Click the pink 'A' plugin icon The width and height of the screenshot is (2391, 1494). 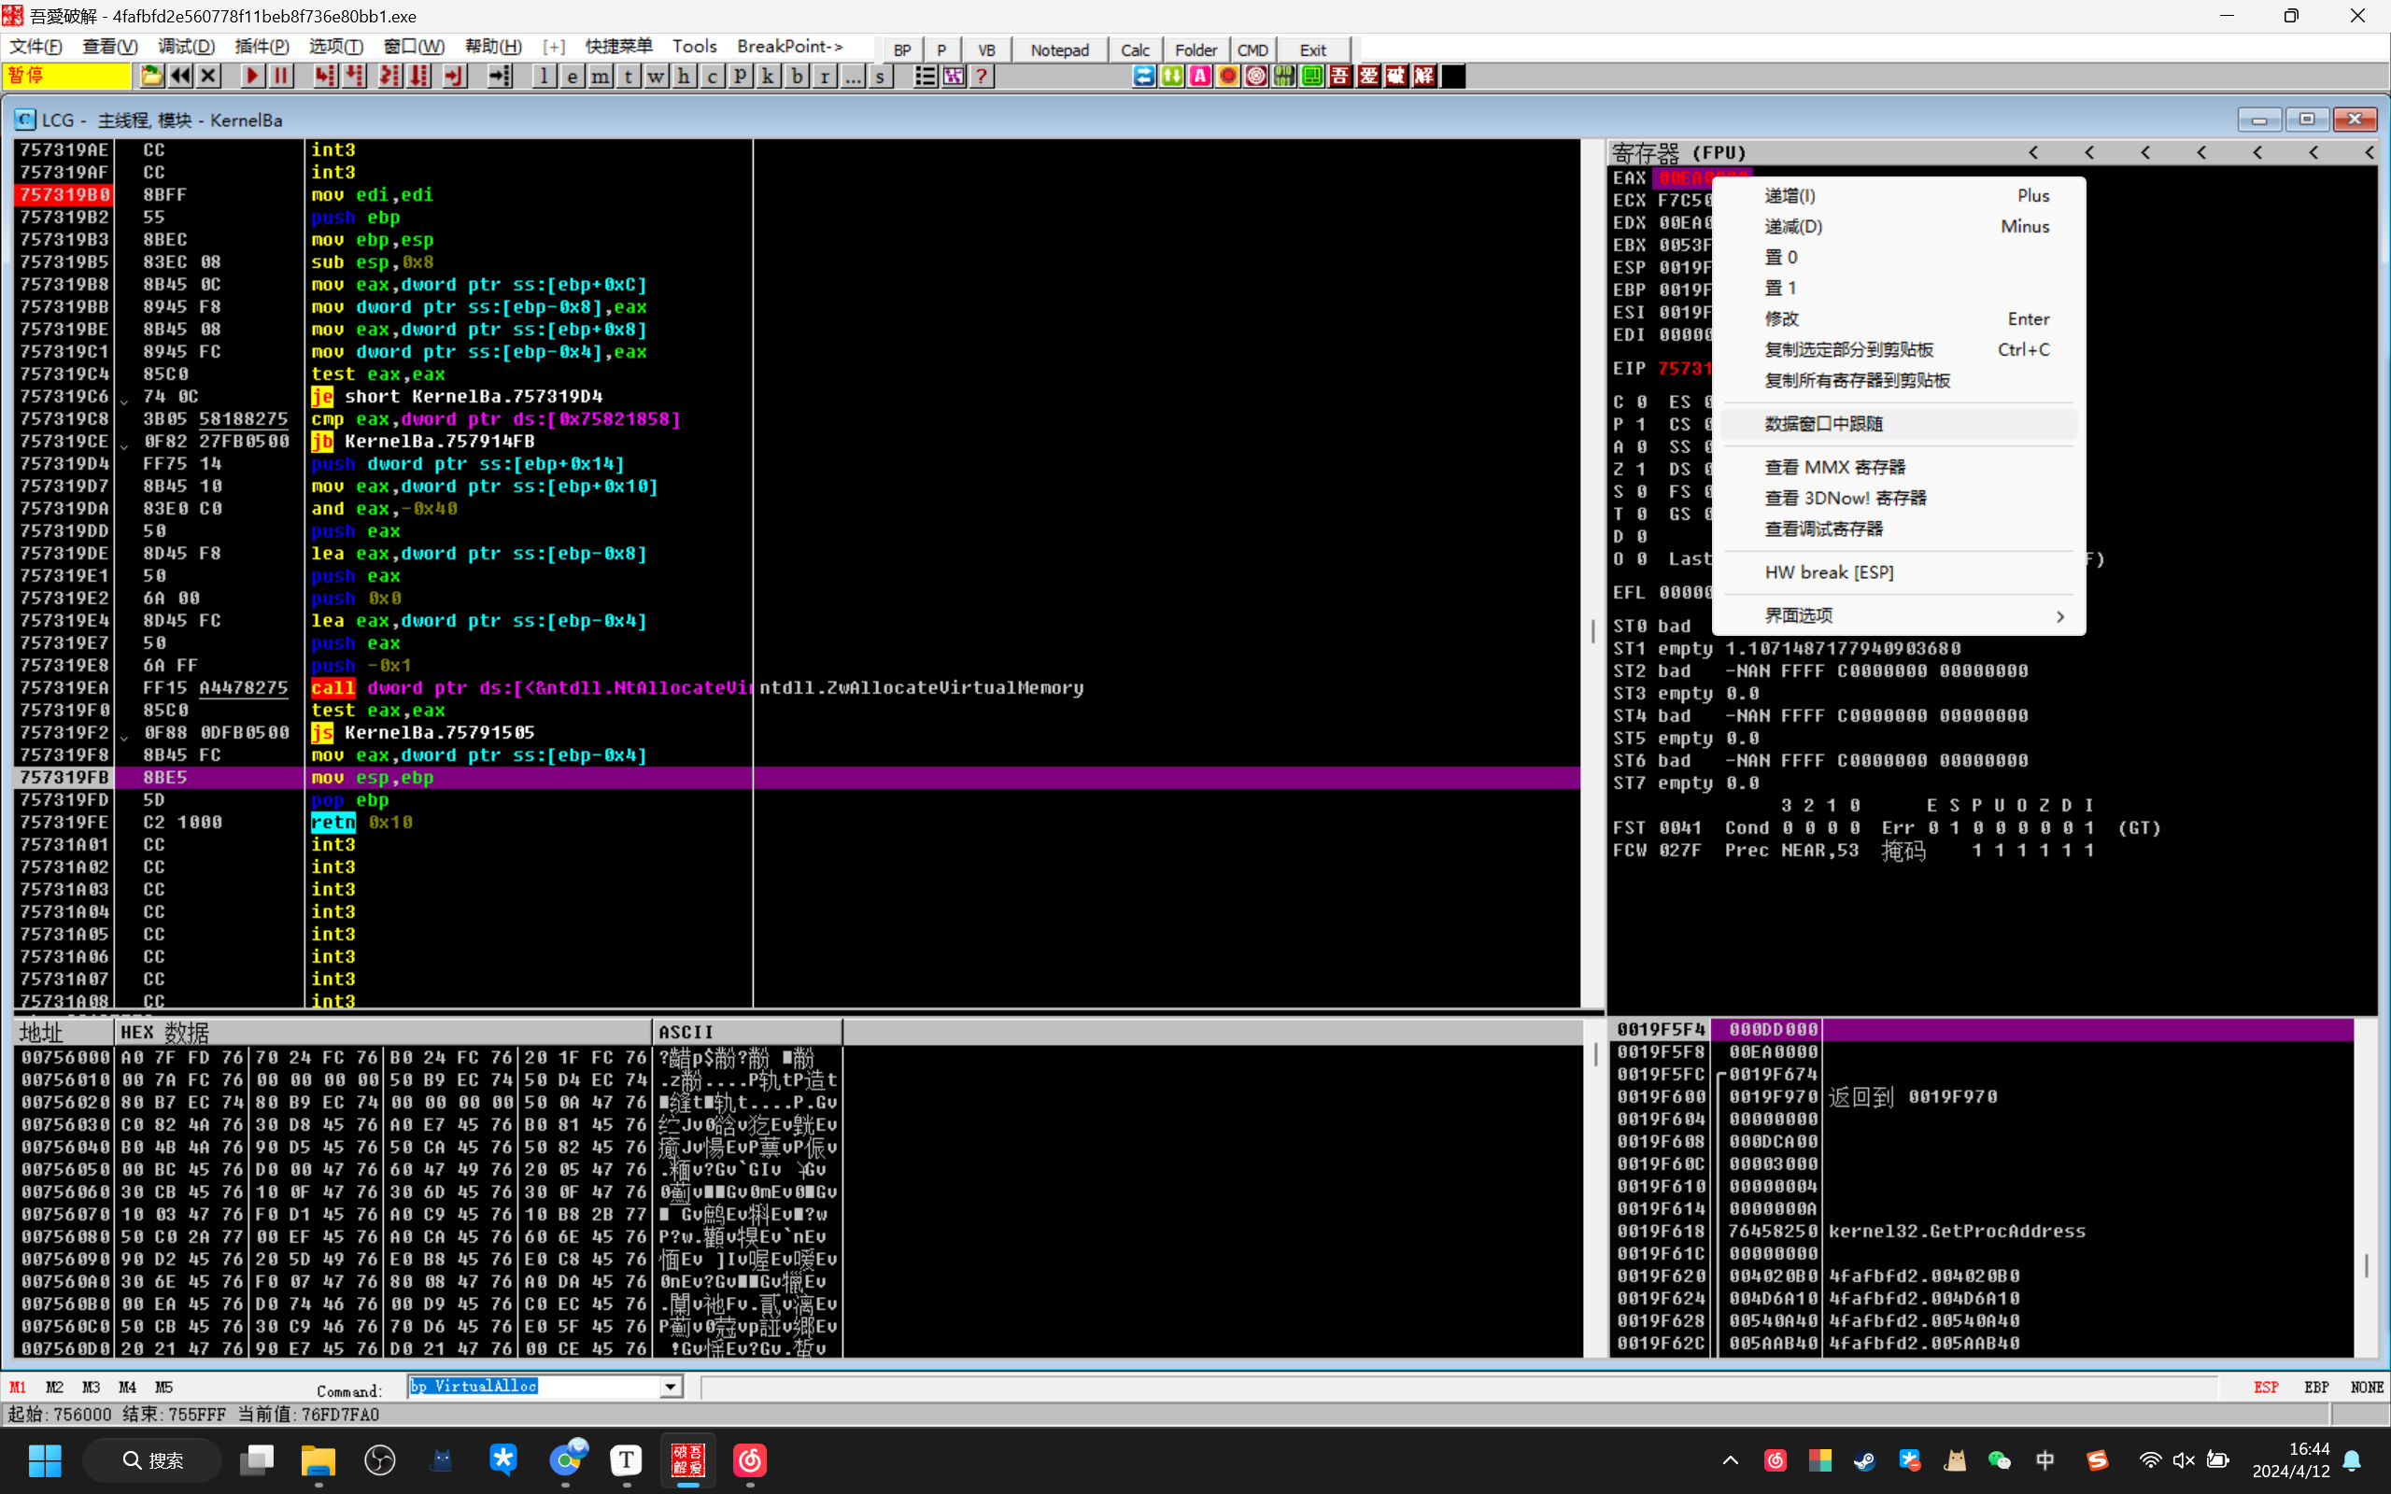coord(1199,76)
